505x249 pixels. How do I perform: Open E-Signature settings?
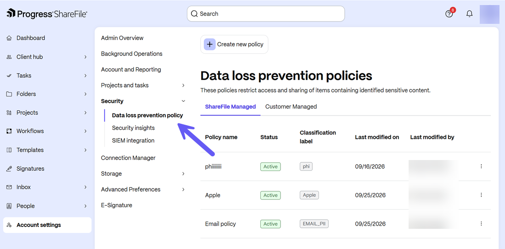tap(116, 205)
